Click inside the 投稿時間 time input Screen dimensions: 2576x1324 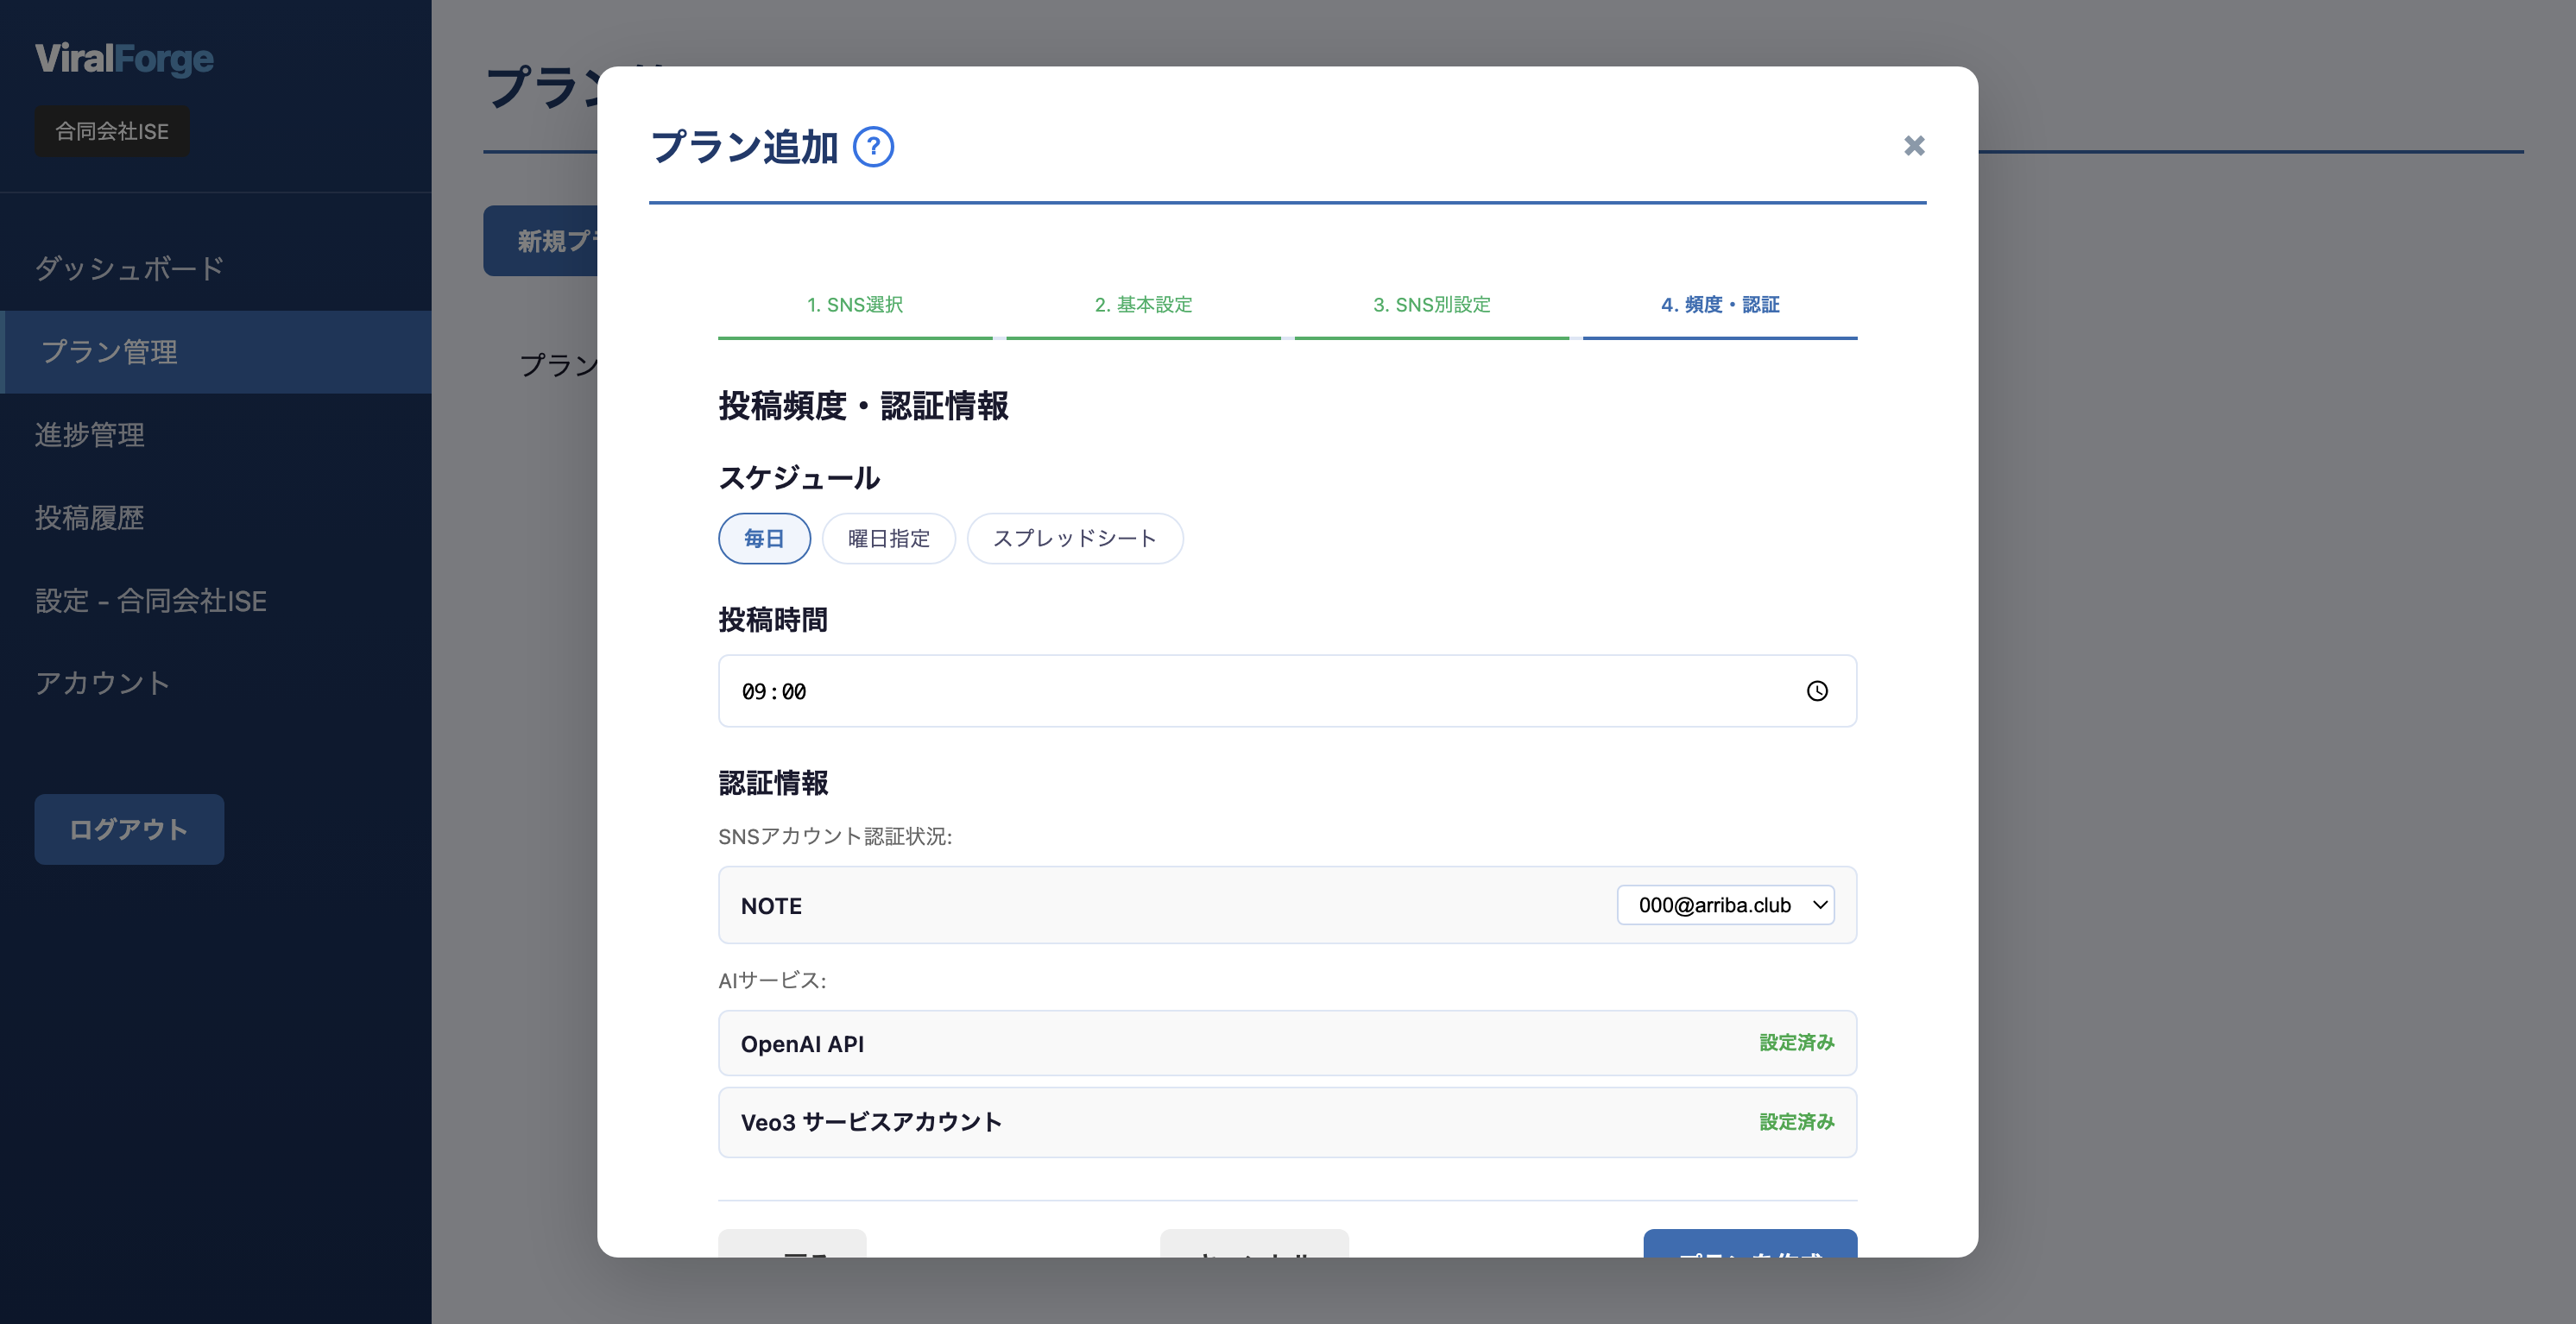1100,690
